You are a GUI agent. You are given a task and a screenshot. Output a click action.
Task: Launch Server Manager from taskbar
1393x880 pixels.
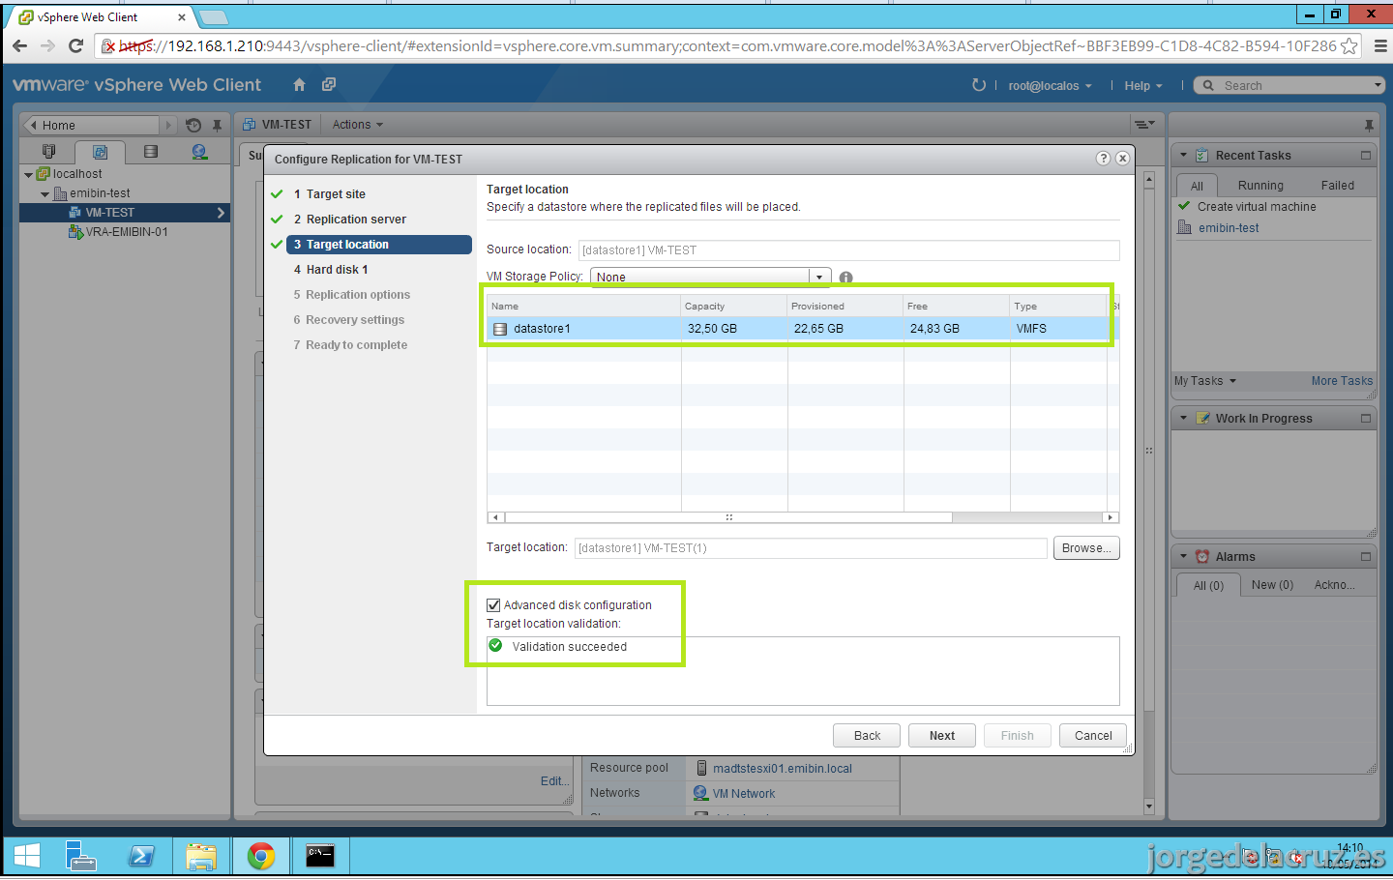click(81, 856)
